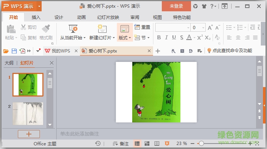Click the Export to PDF icon

tap(23, 51)
